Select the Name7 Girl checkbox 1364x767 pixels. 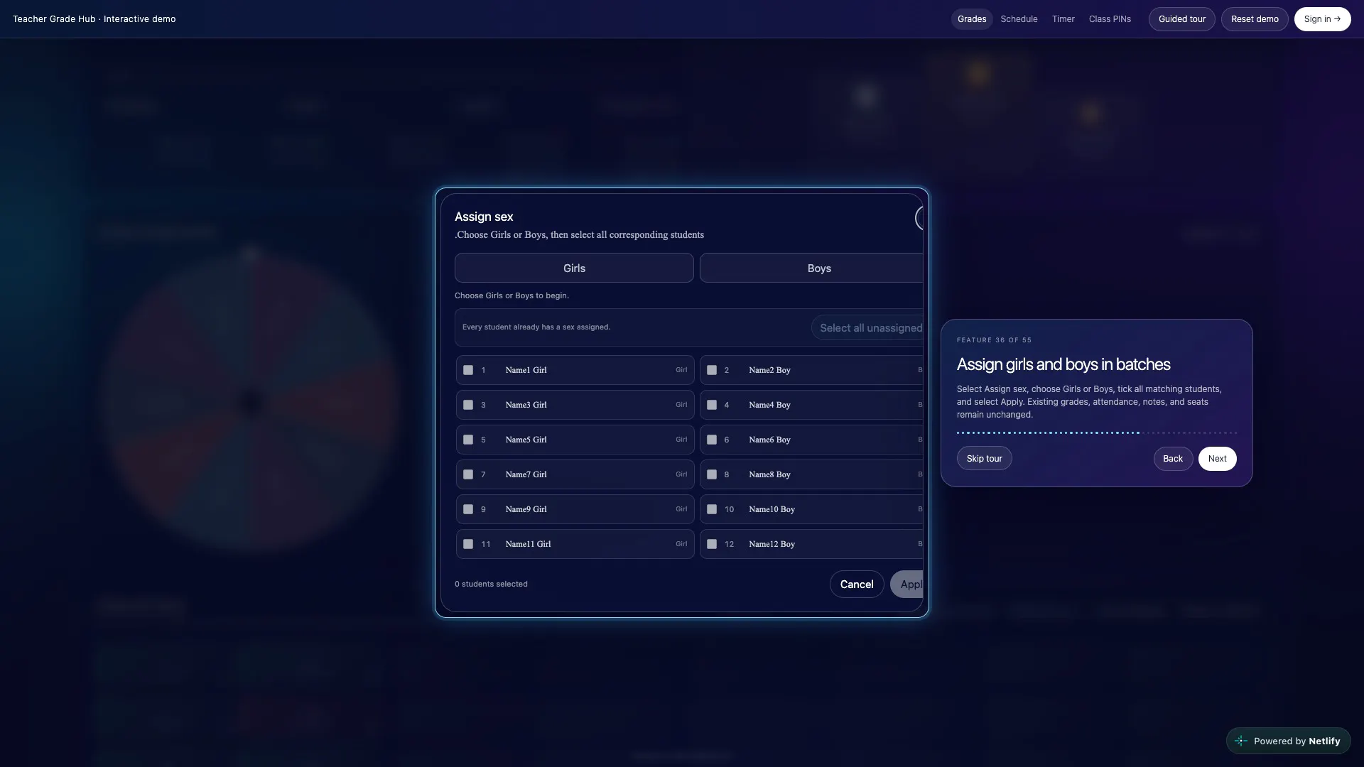pos(468,474)
